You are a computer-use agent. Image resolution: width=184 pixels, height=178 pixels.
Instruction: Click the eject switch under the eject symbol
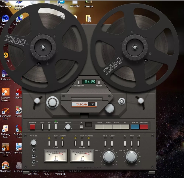pos(81,127)
